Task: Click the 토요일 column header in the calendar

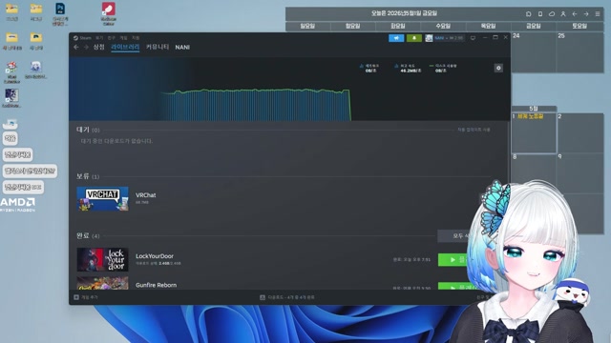Action: pyautogui.click(x=579, y=26)
